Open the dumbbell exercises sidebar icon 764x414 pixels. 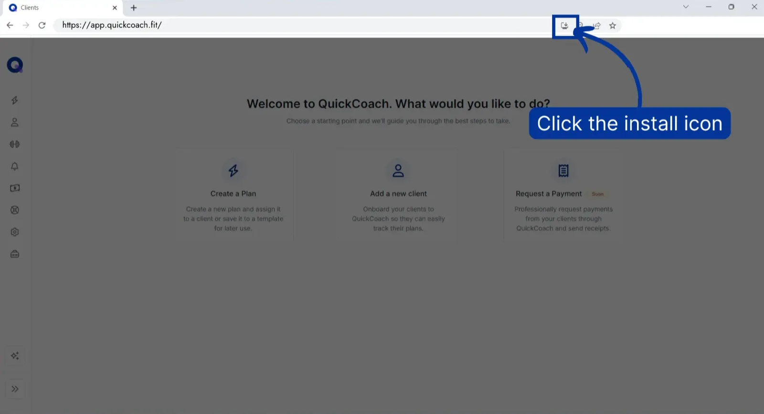point(15,144)
